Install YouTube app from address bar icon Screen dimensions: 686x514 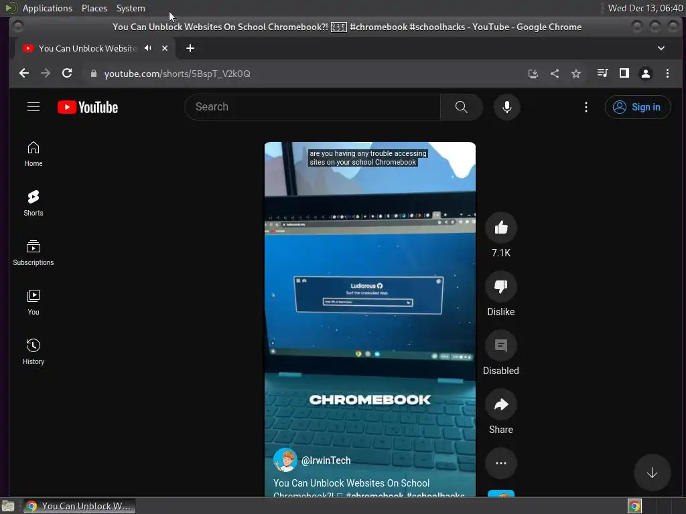tap(533, 74)
